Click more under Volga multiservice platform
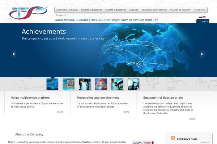The width and height of the screenshot is (217, 144). 60,112
